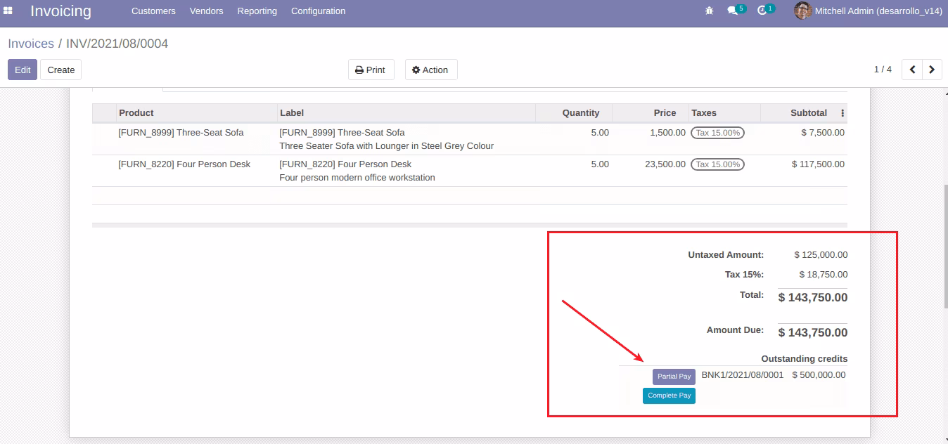Open Vendors menu
The height and width of the screenshot is (444, 948).
[207, 11]
